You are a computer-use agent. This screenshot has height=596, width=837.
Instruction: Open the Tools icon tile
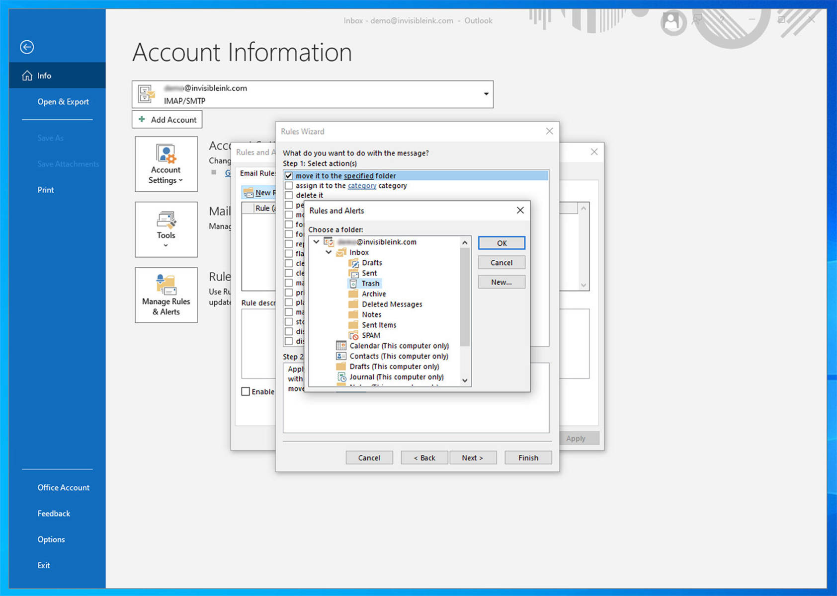pos(166,229)
